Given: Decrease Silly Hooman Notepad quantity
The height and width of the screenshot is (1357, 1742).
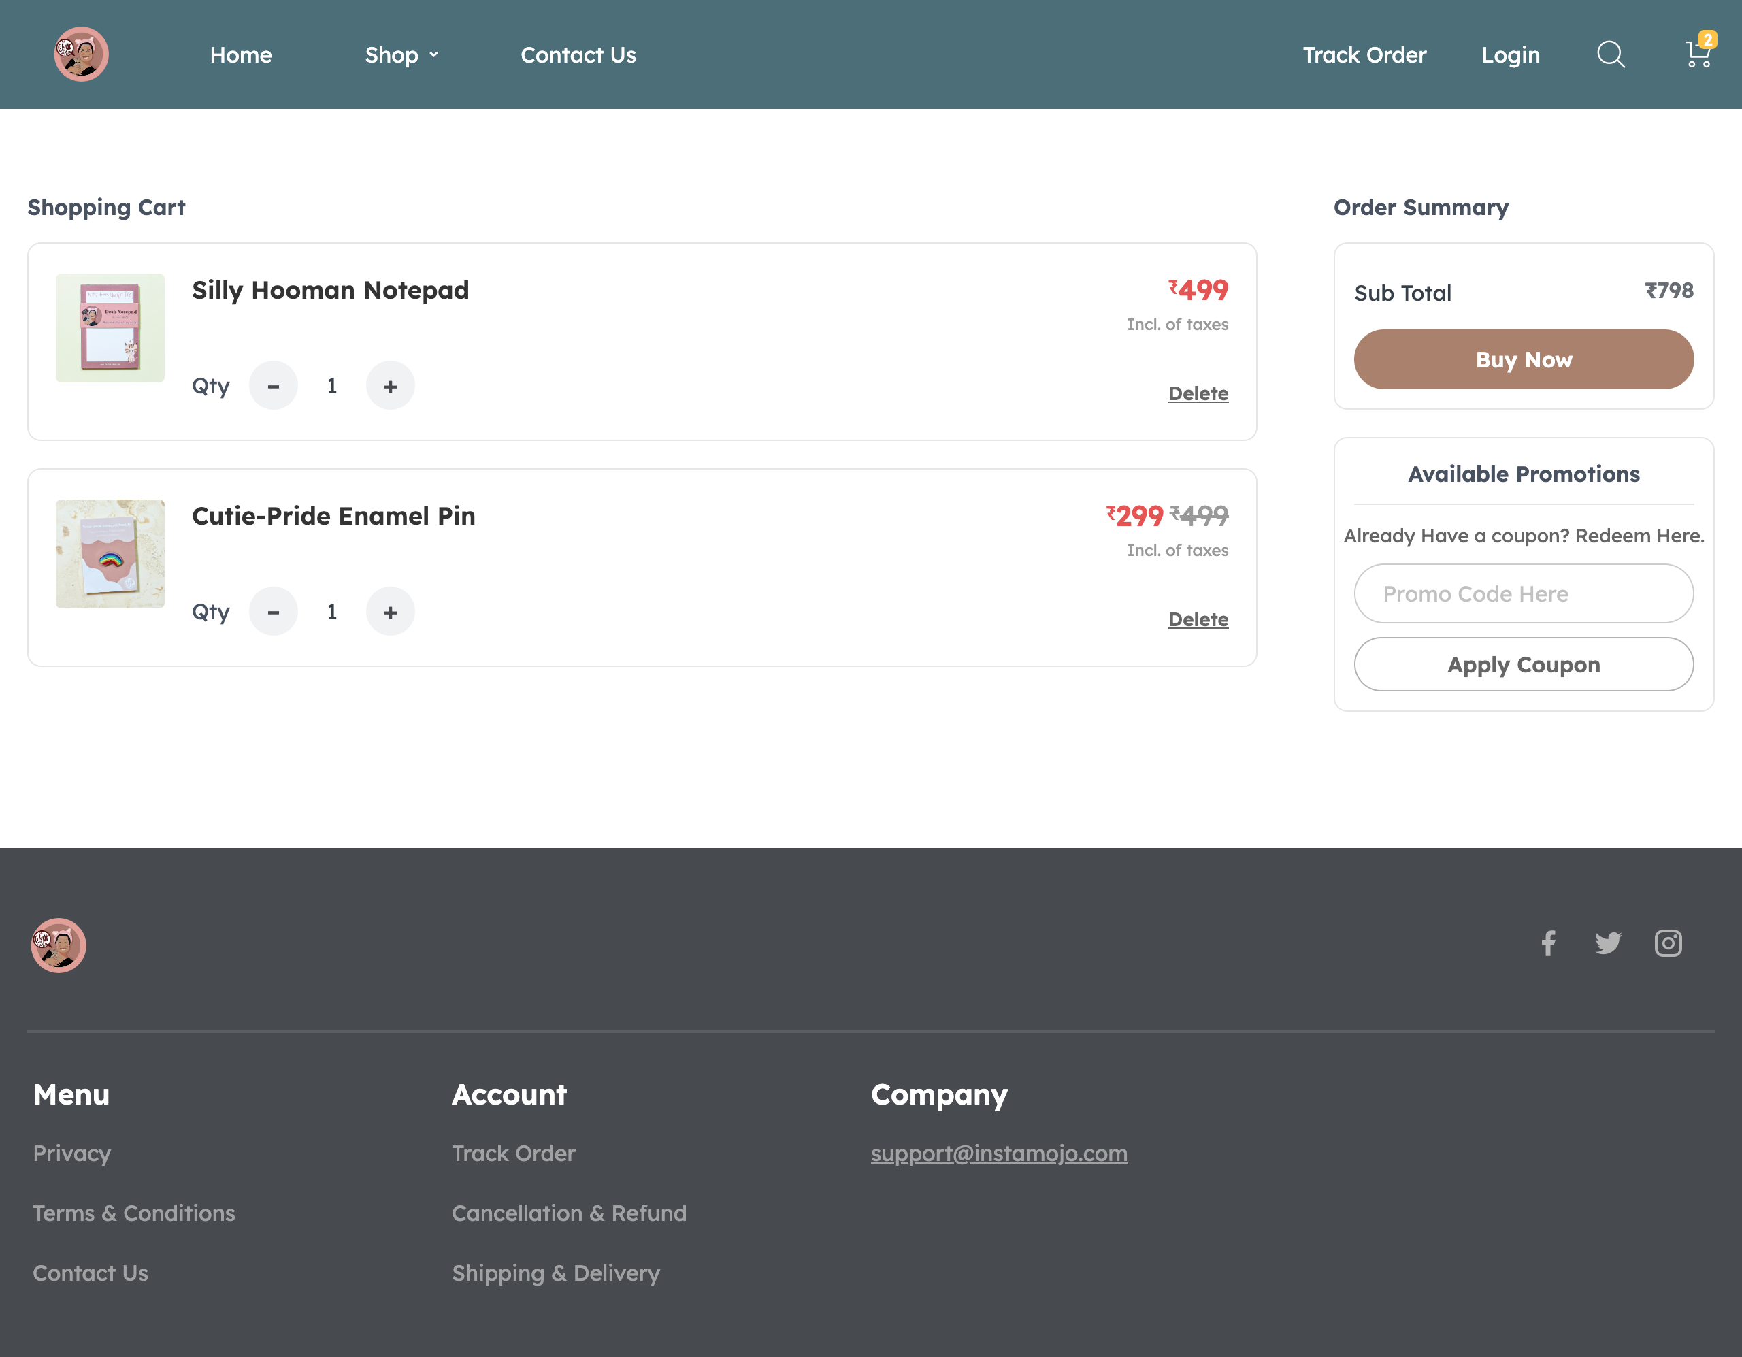Looking at the screenshot, I should 274,386.
